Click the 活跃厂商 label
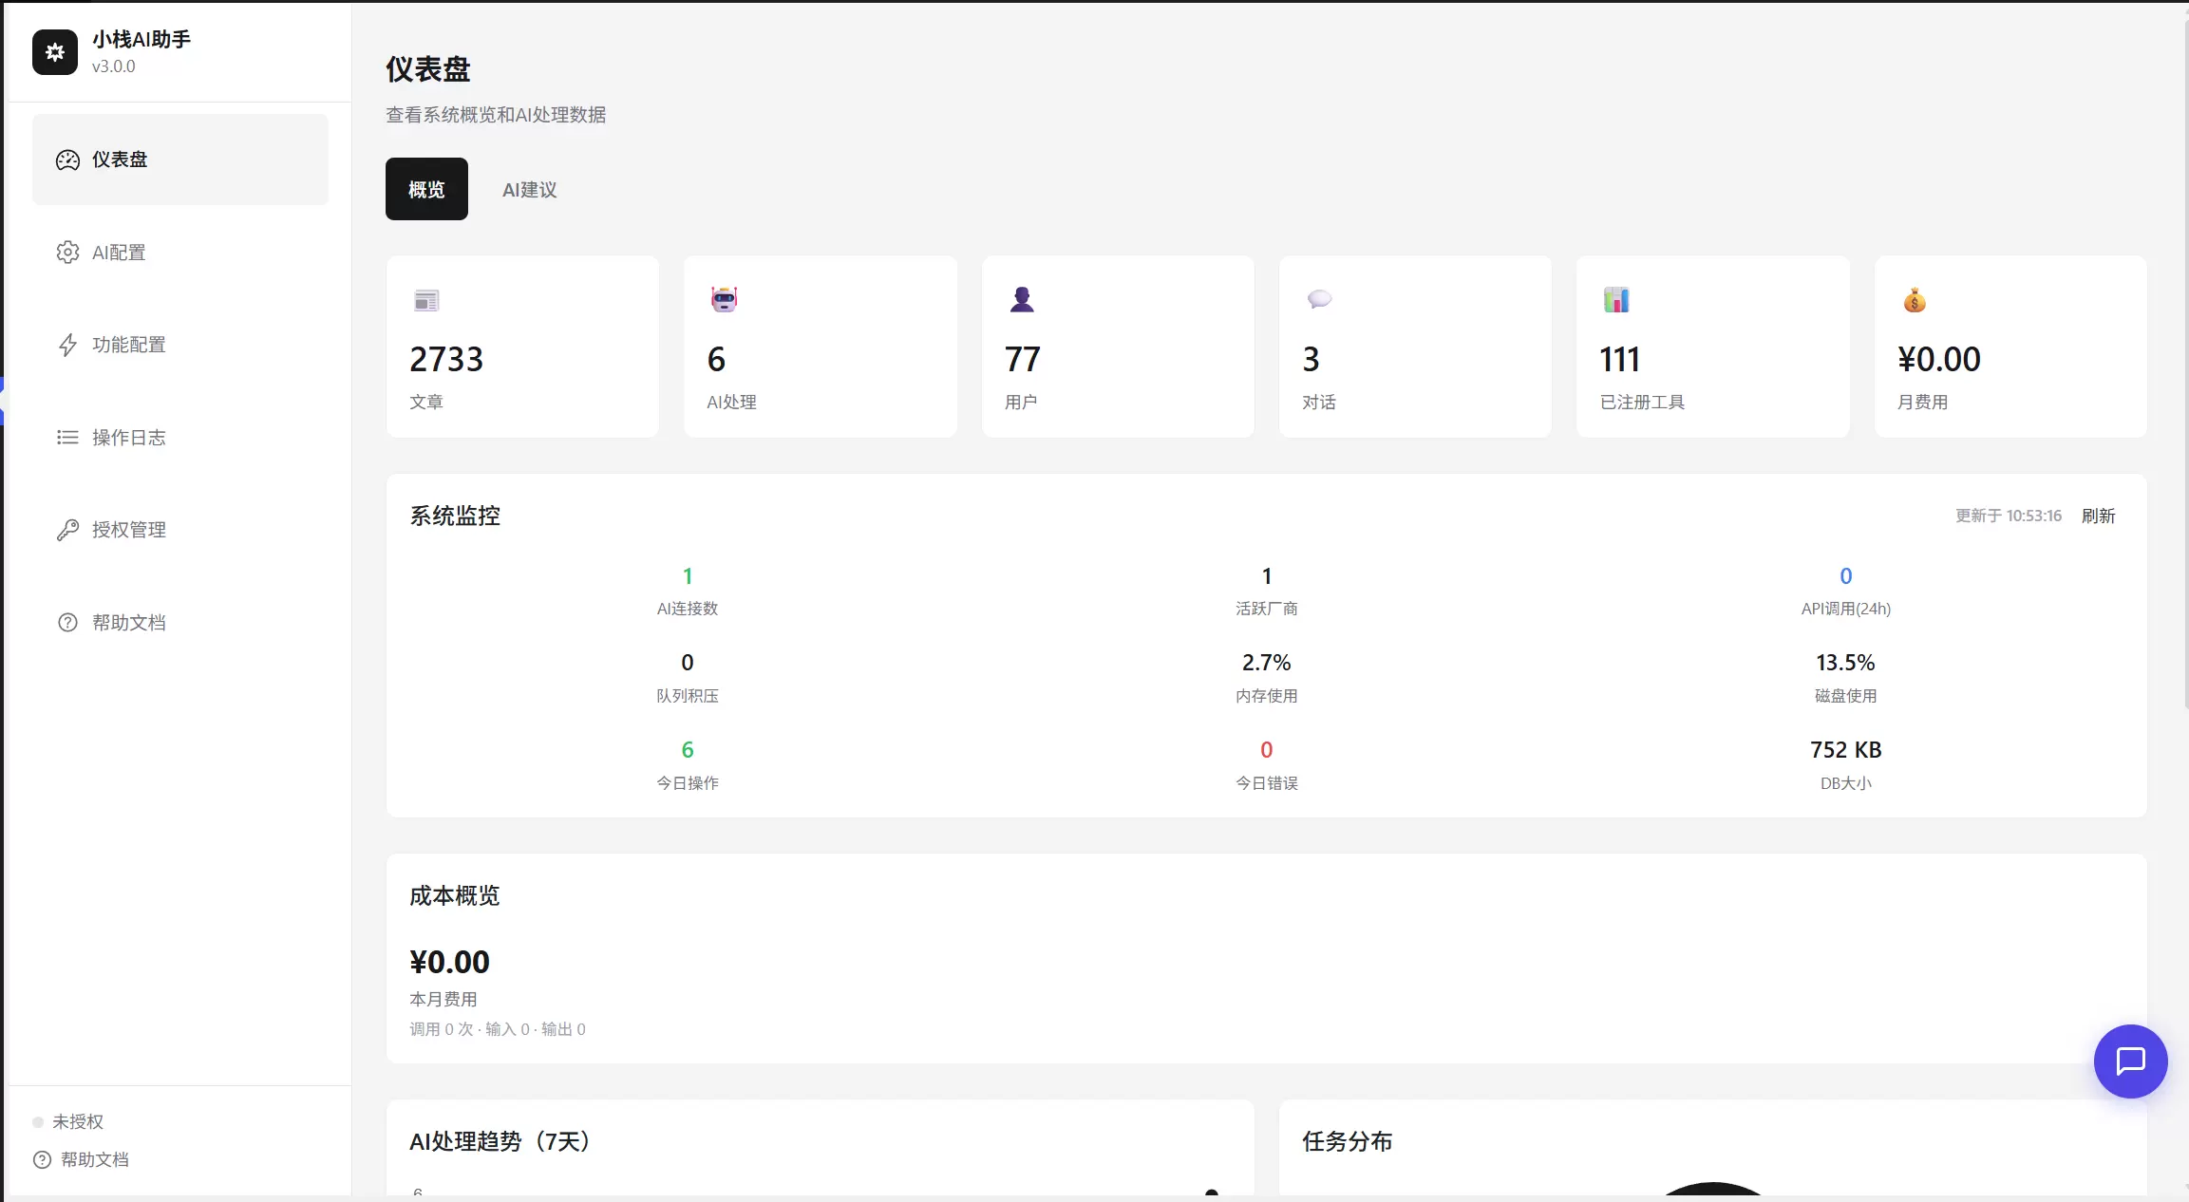The width and height of the screenshot is (2189, 1202). click(1266, 609)
